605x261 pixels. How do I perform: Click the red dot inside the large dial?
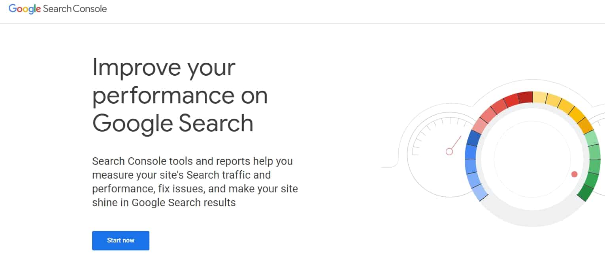pyautogui.click(x=574, y=174)
